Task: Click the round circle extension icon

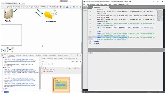Action: point(71,7)
